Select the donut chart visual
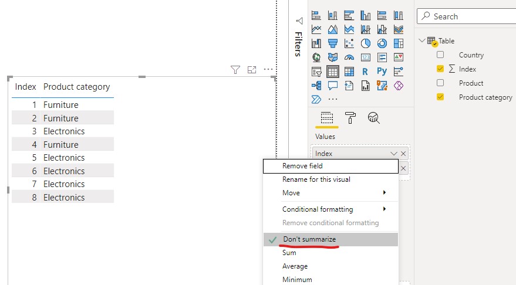Viewport: 516px width, 285px height. [382, 43]
